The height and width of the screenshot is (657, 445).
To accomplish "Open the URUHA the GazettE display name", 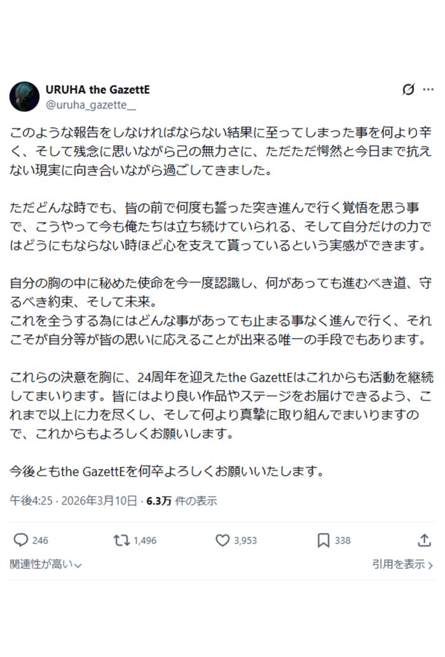I will click(x=97, y=90).
